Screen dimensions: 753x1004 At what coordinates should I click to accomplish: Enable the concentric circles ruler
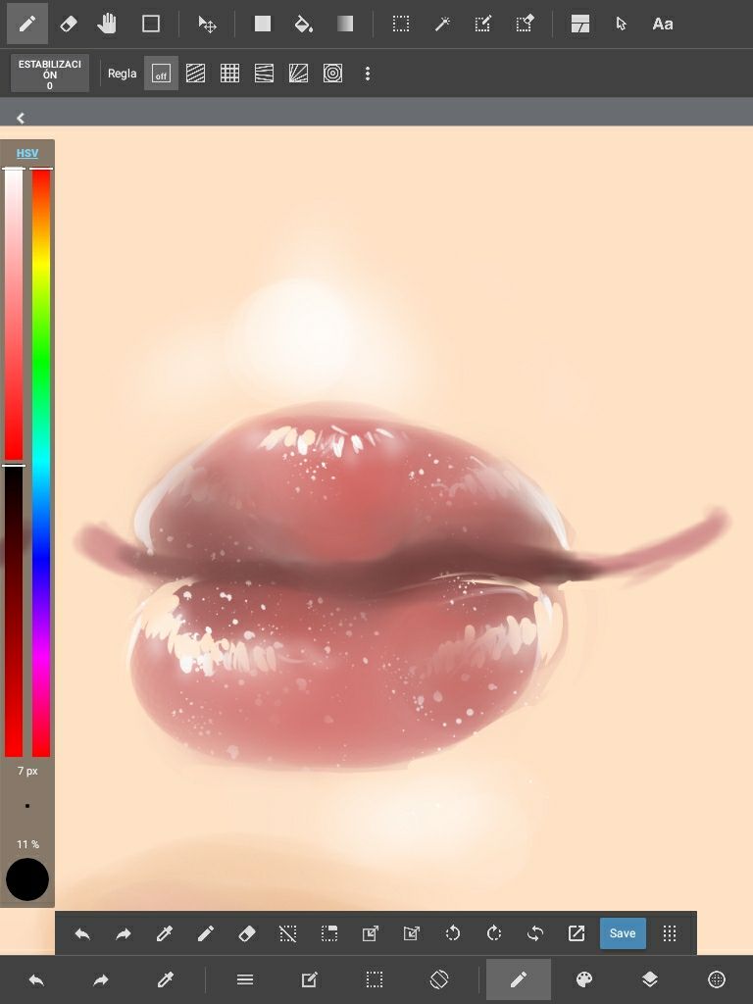[x=333, y=74]
